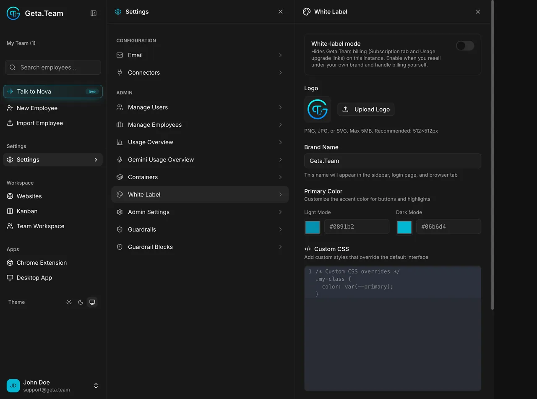Click the Light Mode hex code field
Viewport: 537px width, 399px height.
tap(357, 227)
